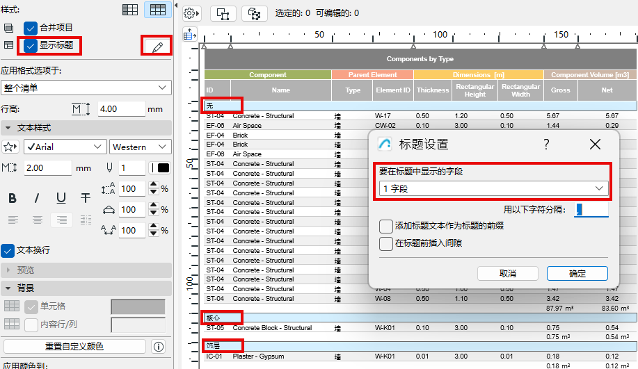Align text left
Image resolution: width=638 pixels, height=369 pixels.
(x=13, y=220)
